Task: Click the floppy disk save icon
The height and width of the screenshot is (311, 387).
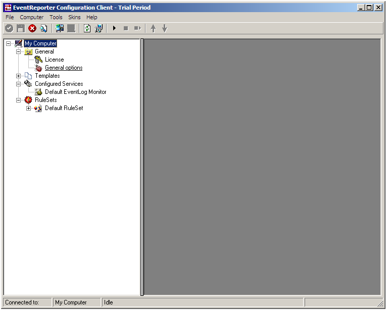Action: (x=21, y=28)
